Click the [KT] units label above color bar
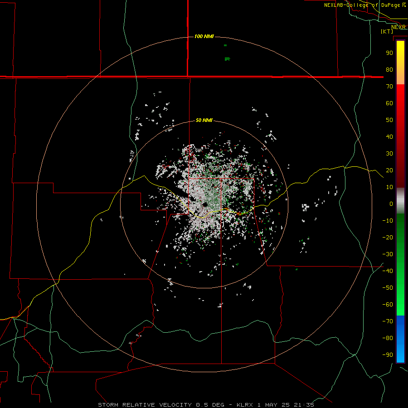 pyautogui.click(x=387, y=31)
